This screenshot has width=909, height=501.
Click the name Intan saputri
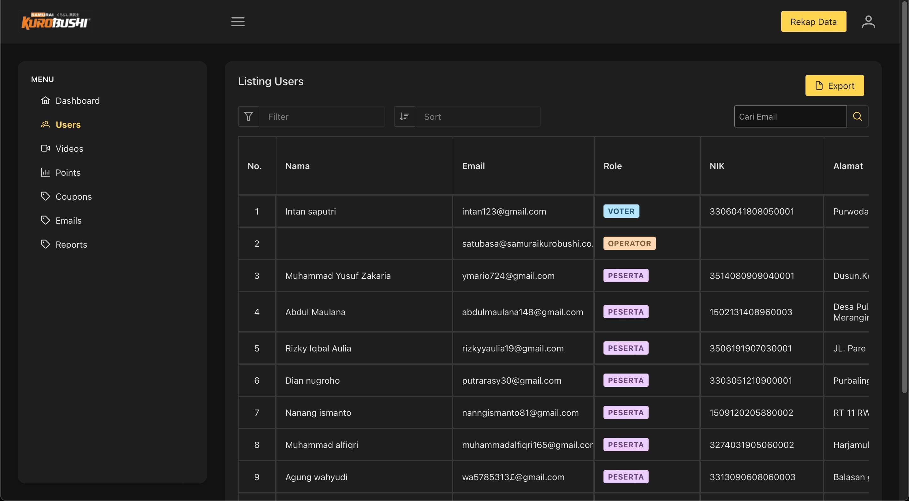point(311,211)
